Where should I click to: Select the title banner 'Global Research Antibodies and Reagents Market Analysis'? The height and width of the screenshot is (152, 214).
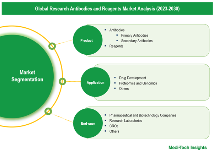point(107,9)
